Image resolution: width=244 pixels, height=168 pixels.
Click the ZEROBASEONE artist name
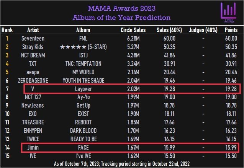33,80
